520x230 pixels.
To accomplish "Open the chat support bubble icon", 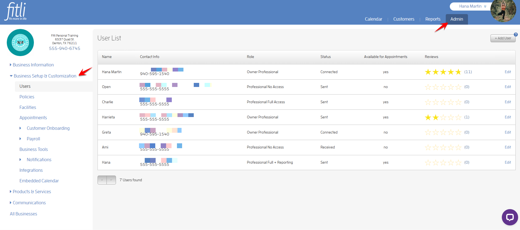I will pos(510,217).
